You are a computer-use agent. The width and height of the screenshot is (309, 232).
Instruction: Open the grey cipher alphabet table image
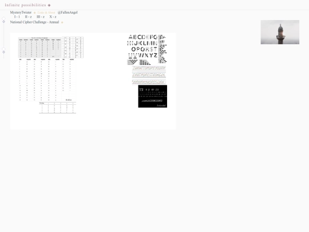pos(39,48)
